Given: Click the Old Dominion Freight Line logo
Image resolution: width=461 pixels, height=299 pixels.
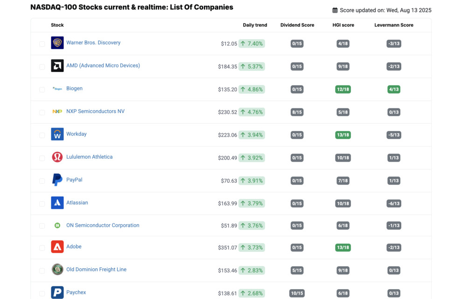Looking at the screenshot, I should point(57,270).
